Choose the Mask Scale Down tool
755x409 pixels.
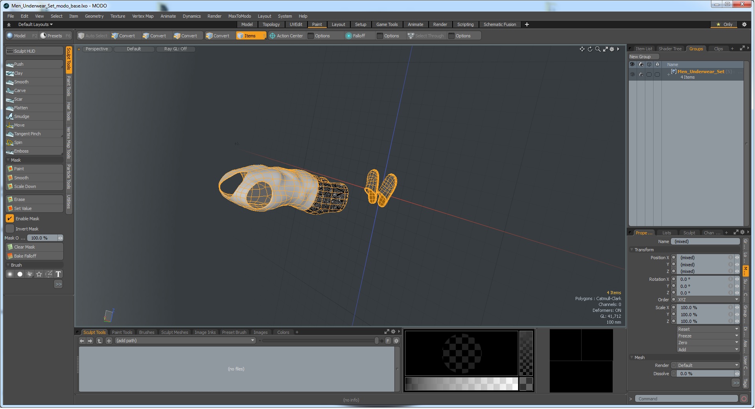(x=34, y=186)
